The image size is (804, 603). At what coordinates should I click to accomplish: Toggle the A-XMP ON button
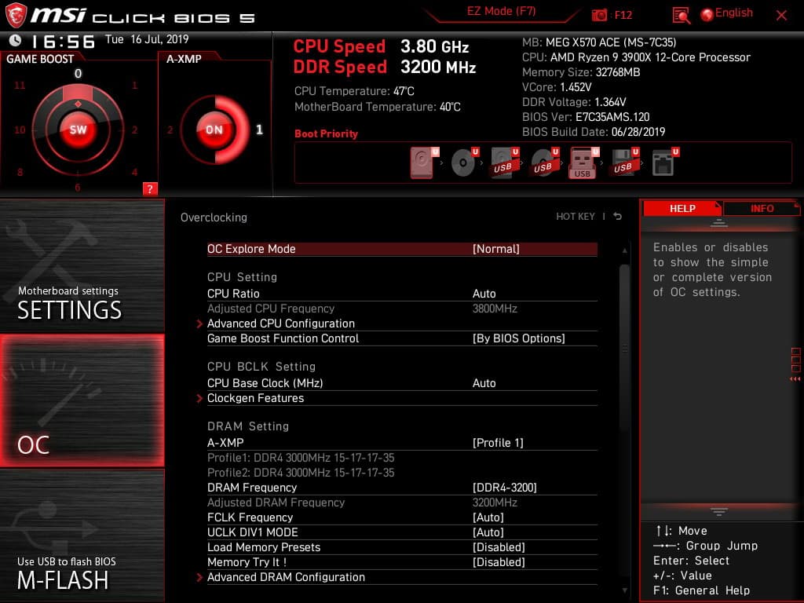pos(214,130)
